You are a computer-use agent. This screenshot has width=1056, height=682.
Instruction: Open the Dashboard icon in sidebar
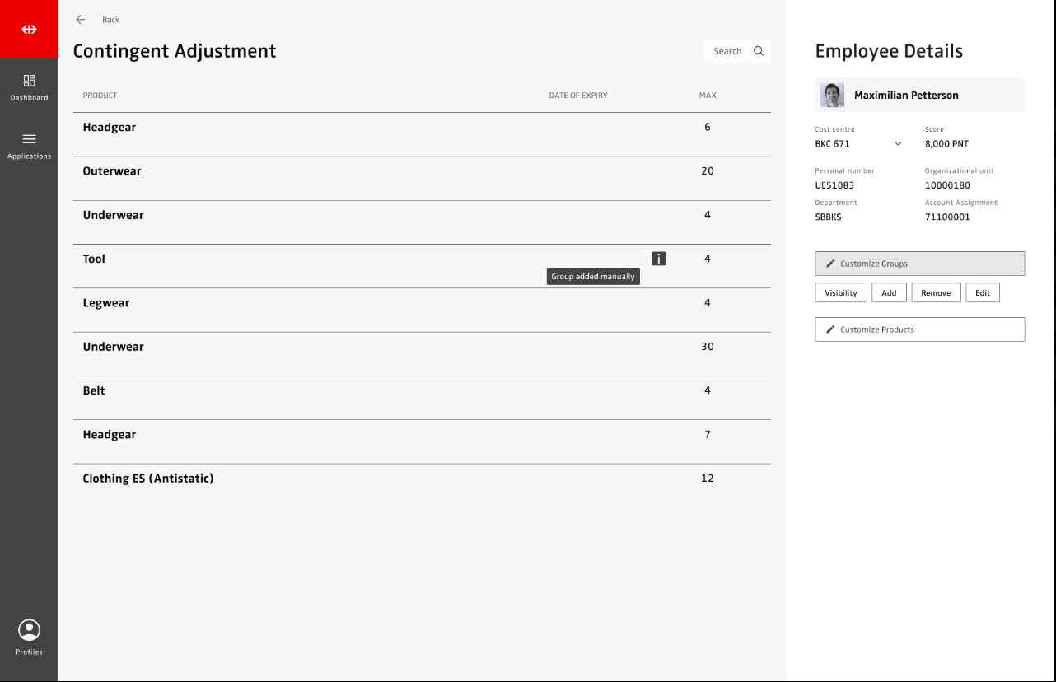[29, 81]
